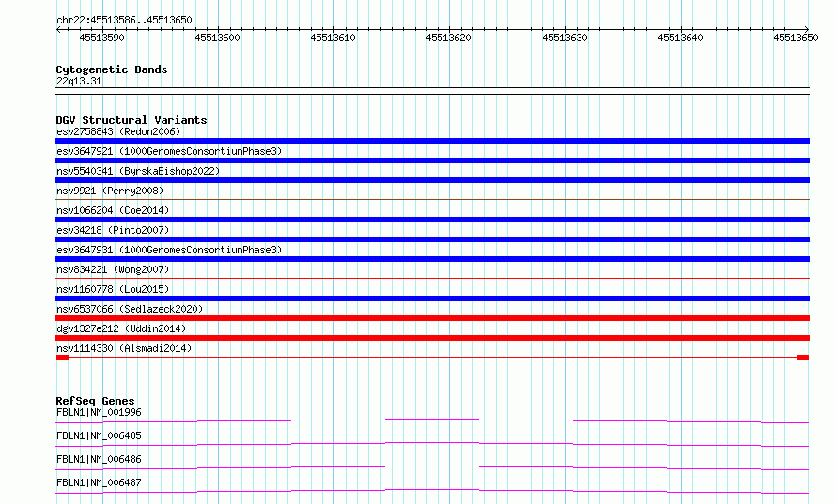This screenshot has height=504, width=836.
Task: Click the blue bar under nsv1066204
Action: coord(432,220)
